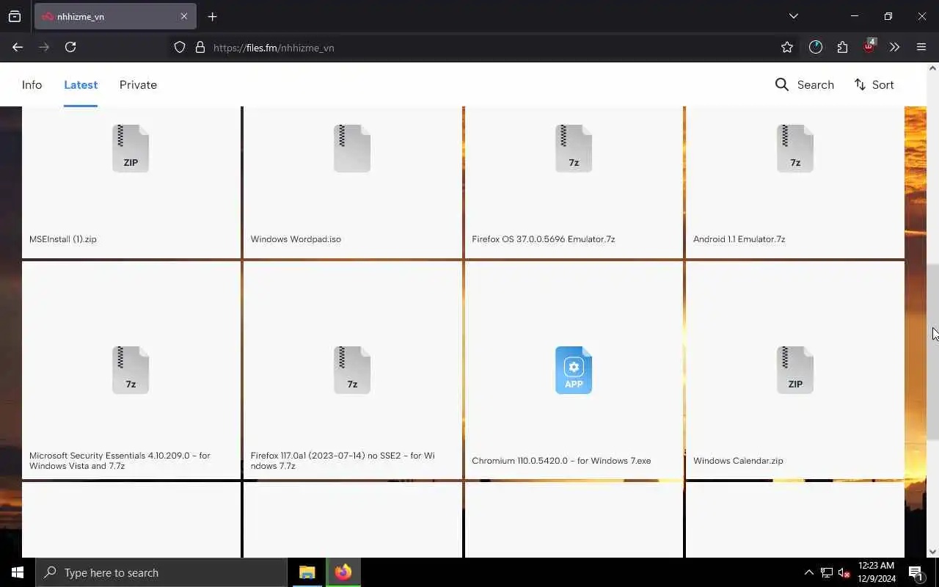The image size is (939, 587).
Task: Click the Windows Wordpad.iso file icon
Action: tap(352, 149)
